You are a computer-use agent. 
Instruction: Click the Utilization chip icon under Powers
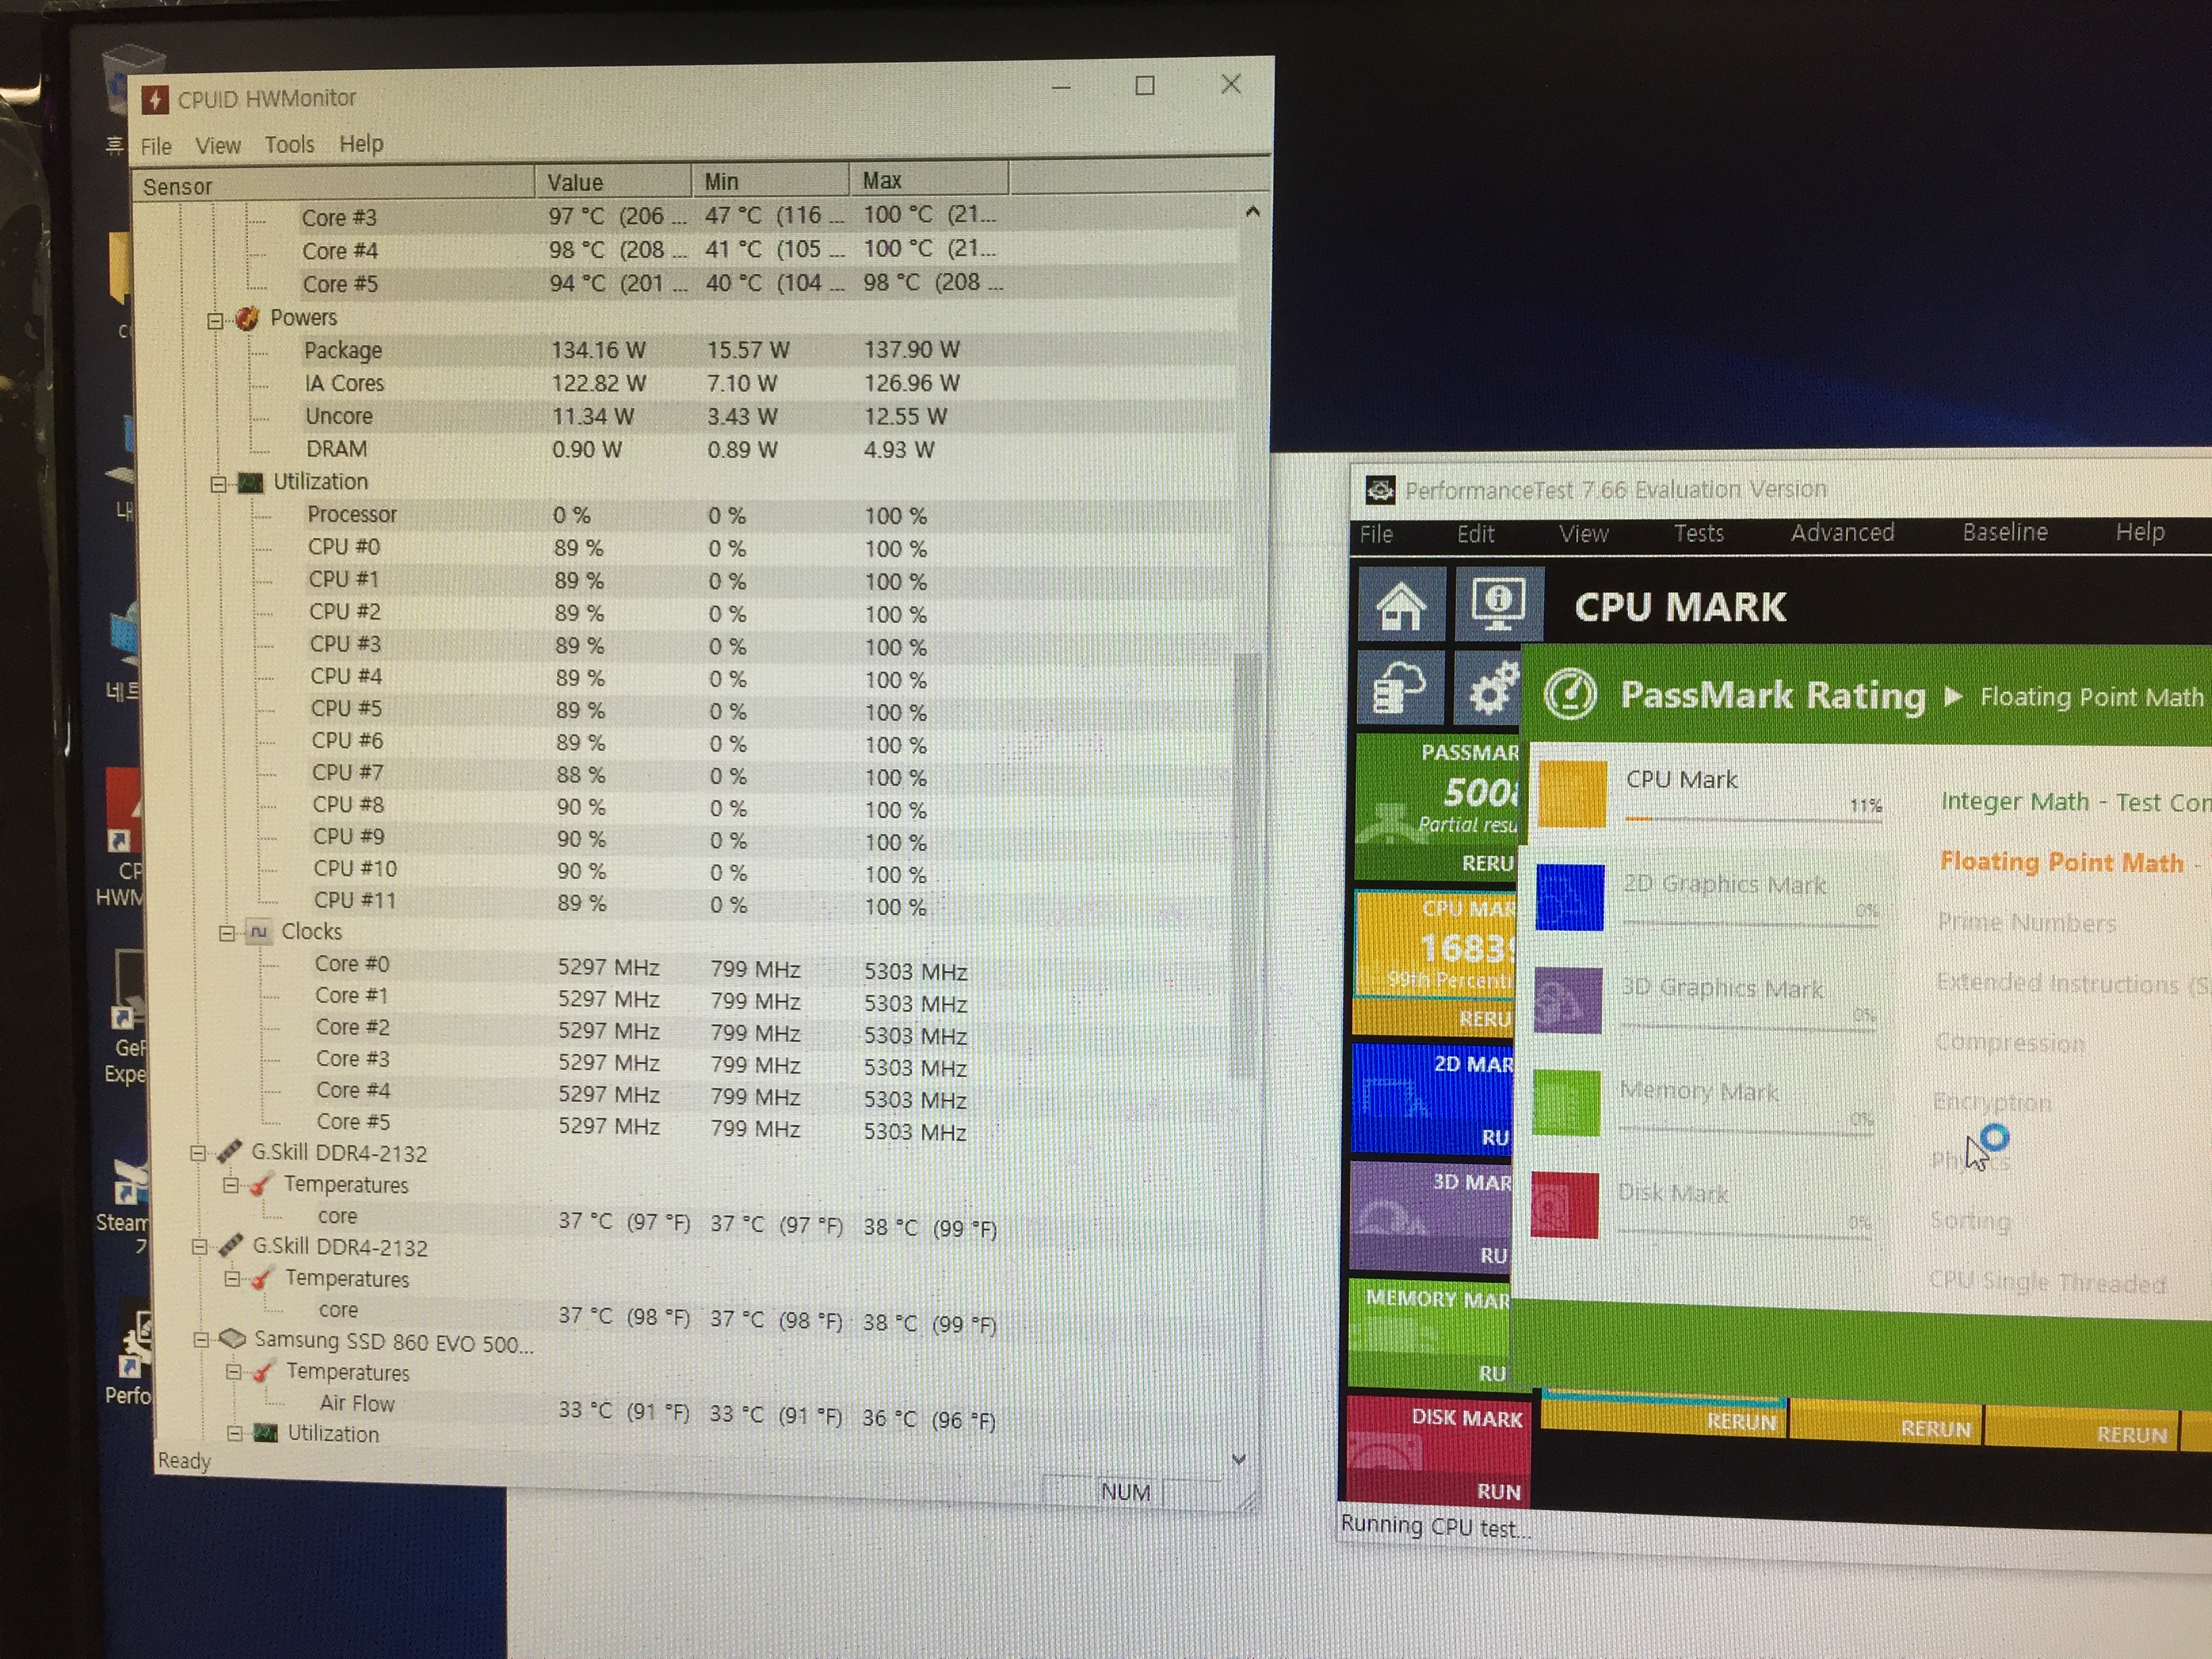250,483
